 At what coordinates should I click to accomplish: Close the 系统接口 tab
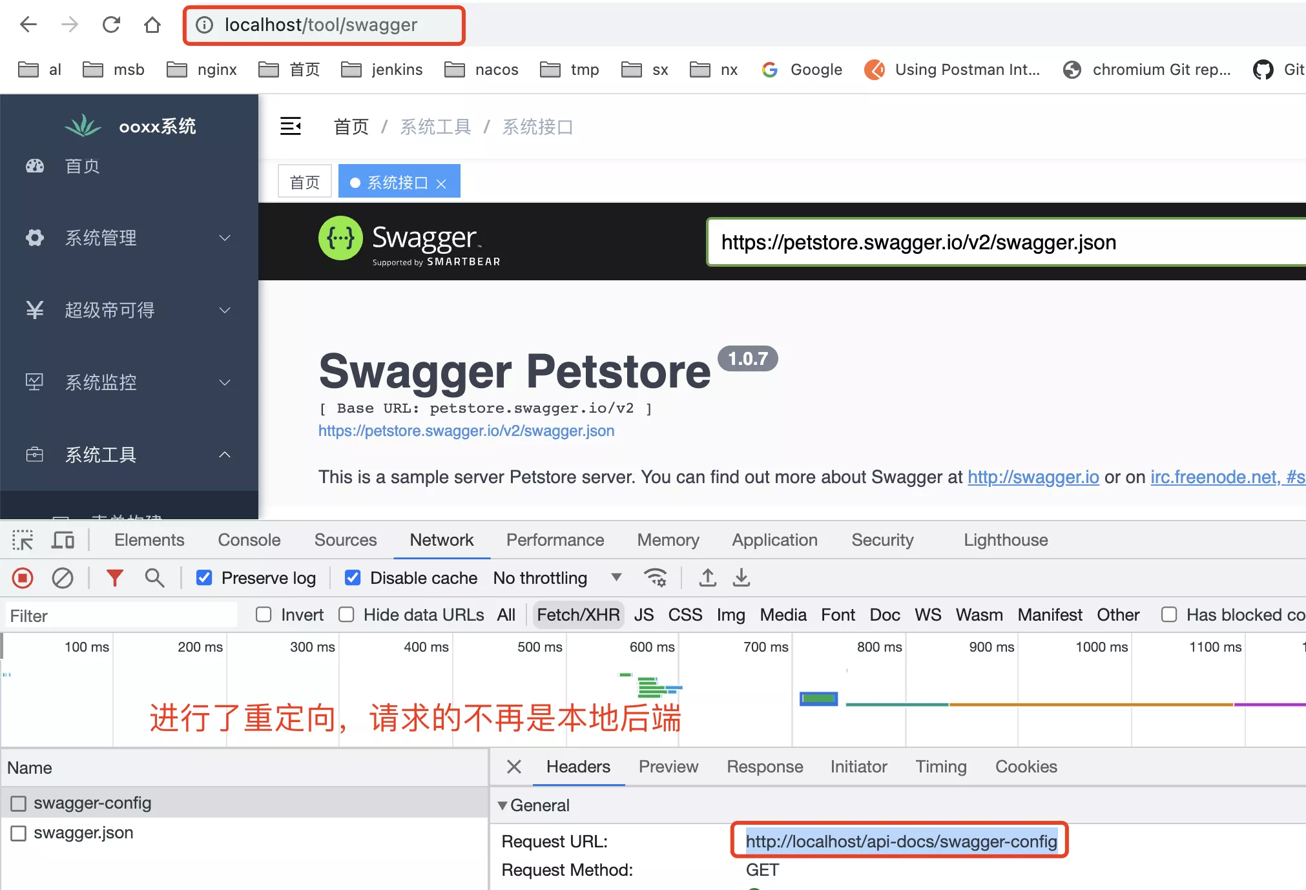click(441, 183)
